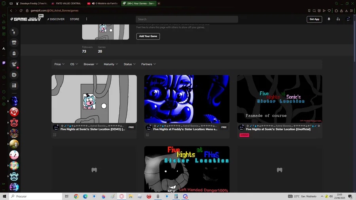The height and width of the screenshot is (200, 356).
Task: Open the weather widget showing 22°C
Action: click(x=302, y=196)
